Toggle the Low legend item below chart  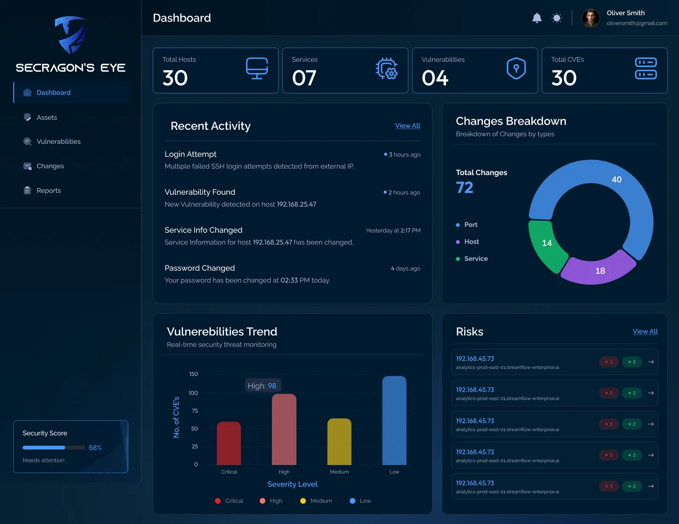tap(360, 501)
